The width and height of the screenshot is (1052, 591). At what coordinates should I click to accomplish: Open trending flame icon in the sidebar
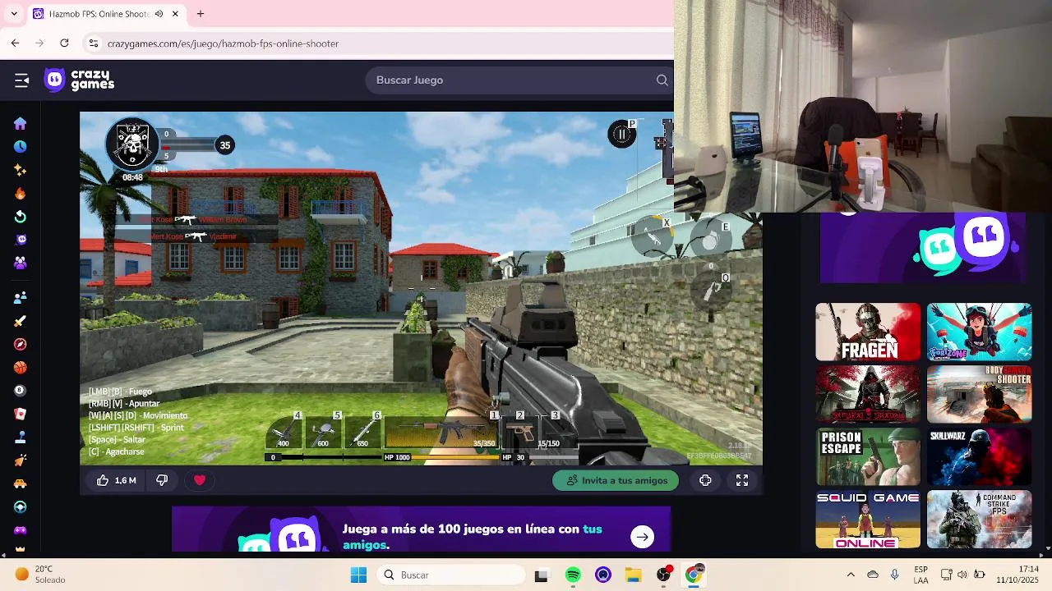tap(21, 194)
